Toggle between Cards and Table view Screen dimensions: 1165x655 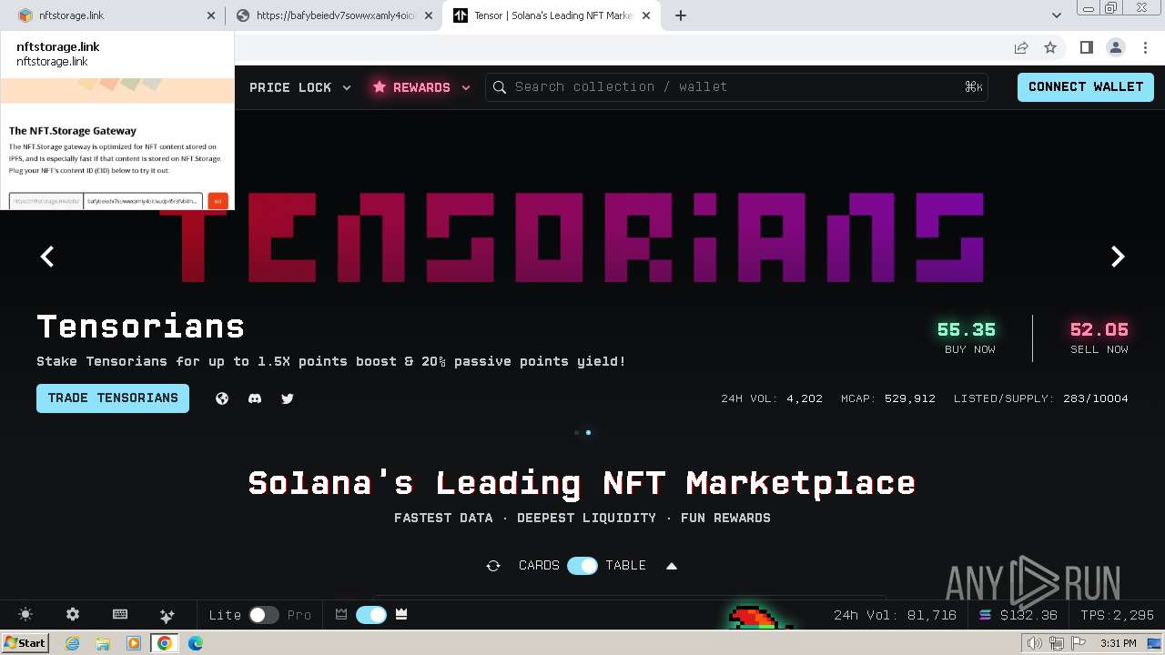click(582, 566)
